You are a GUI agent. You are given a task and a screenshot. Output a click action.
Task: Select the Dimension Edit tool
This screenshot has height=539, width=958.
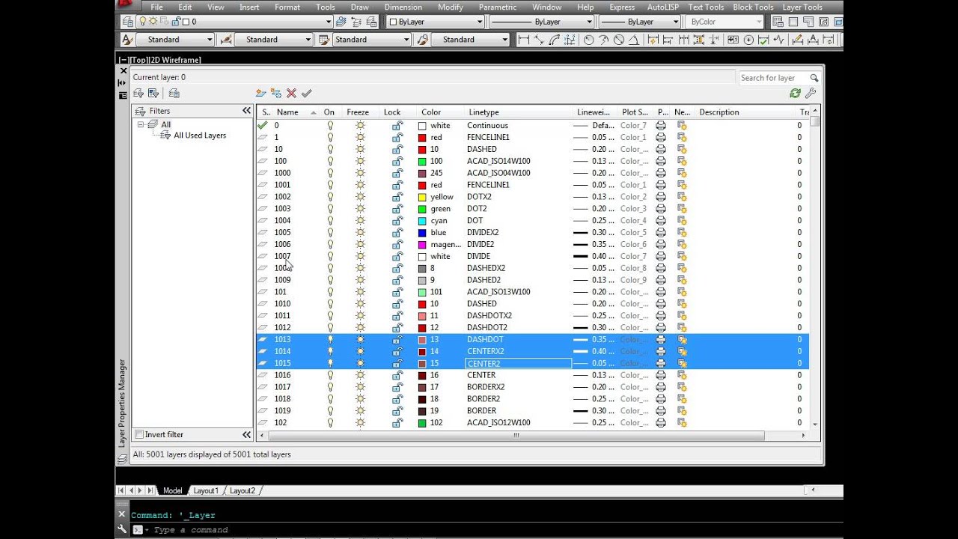[x=797, y=40]
